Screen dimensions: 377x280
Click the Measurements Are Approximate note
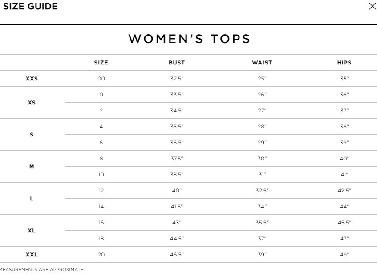42,270
